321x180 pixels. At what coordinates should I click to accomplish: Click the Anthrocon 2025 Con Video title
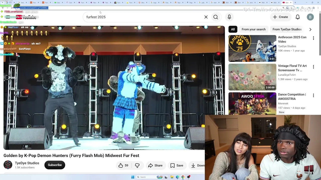click(292, 39)
